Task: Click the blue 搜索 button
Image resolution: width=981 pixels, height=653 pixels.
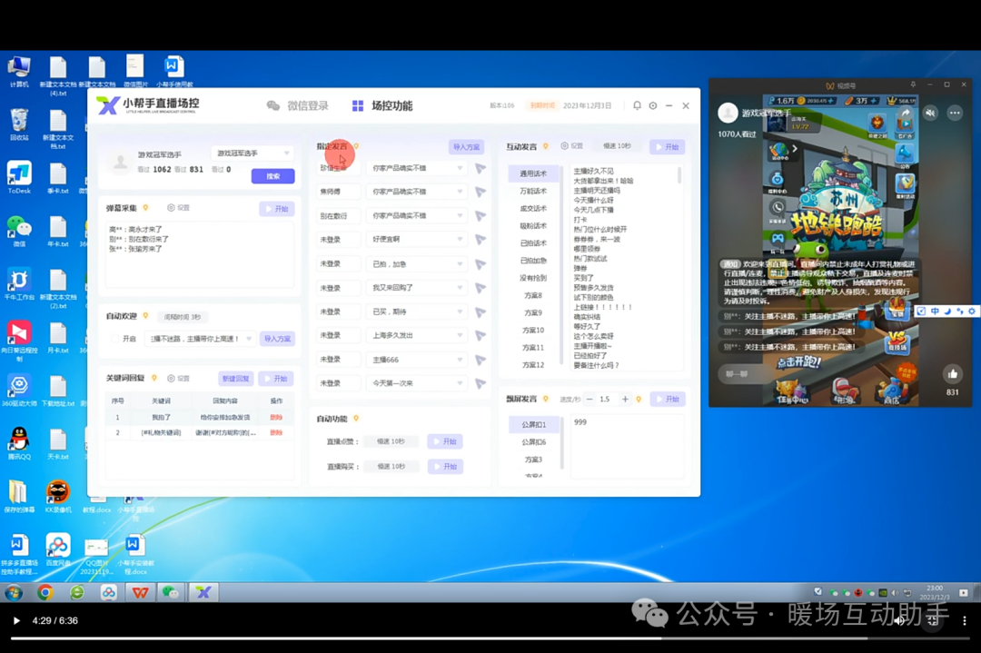Action: point(272,176)
